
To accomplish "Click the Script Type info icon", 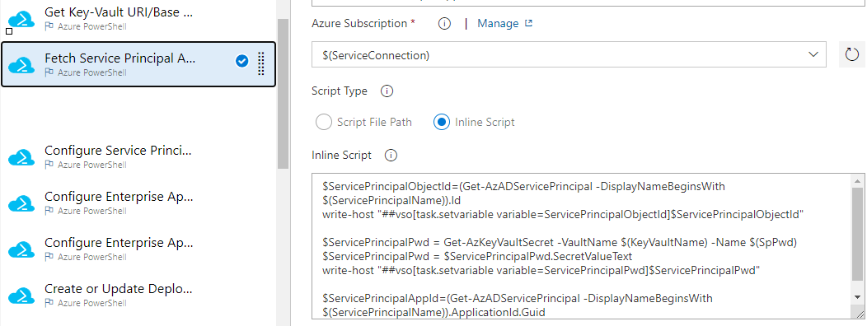I will coord(387,91).
